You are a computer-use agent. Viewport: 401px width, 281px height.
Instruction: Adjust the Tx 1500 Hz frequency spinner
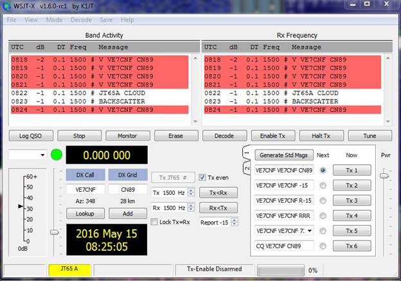tap(189, 192)
